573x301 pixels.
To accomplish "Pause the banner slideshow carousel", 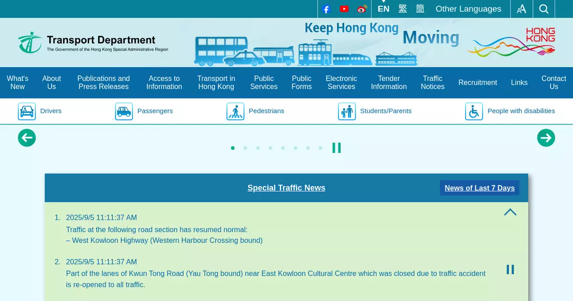I will (x=337, y=148).
